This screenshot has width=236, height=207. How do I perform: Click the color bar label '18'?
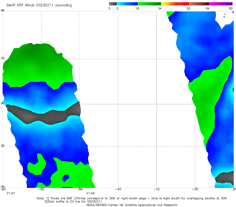(137, 8)
